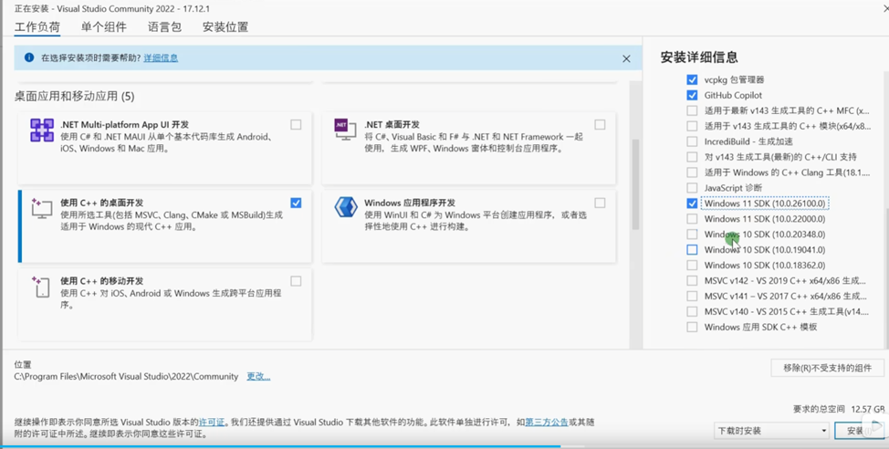Check Windows 10 SDK (10.0.18362.0)

[692, 265]
